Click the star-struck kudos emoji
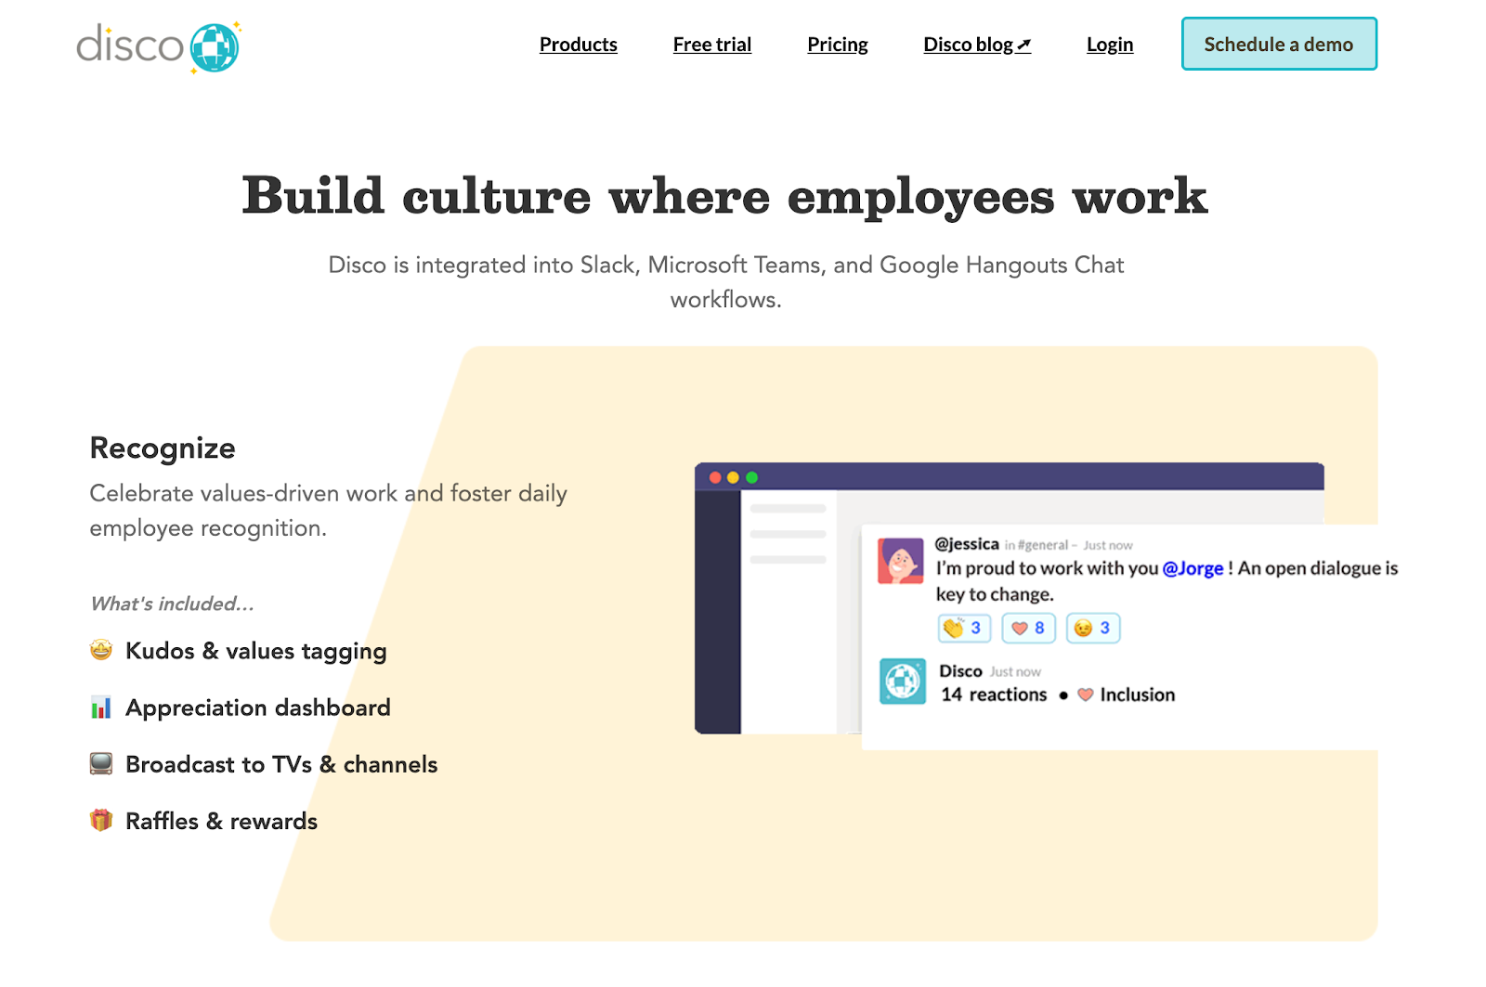The height and width of the screenshot is (987, 1486). point(99,650)
